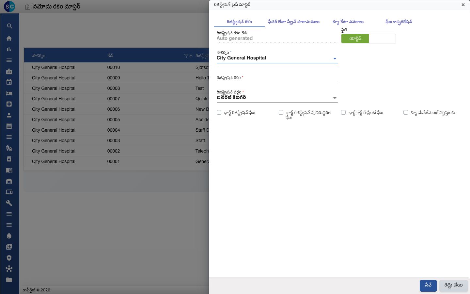470x294 pixels.
Task: Click the warehouse store sidebar icon
Action: pyautogui.click(x=9, y=181)
